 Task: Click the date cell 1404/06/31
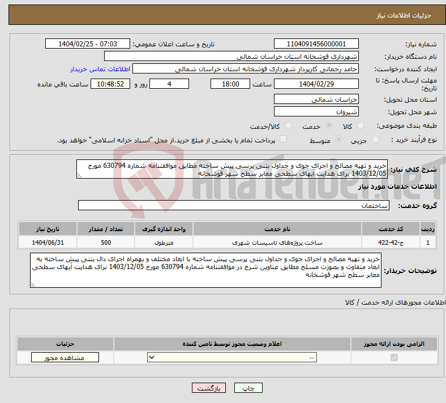click(48, 242)
